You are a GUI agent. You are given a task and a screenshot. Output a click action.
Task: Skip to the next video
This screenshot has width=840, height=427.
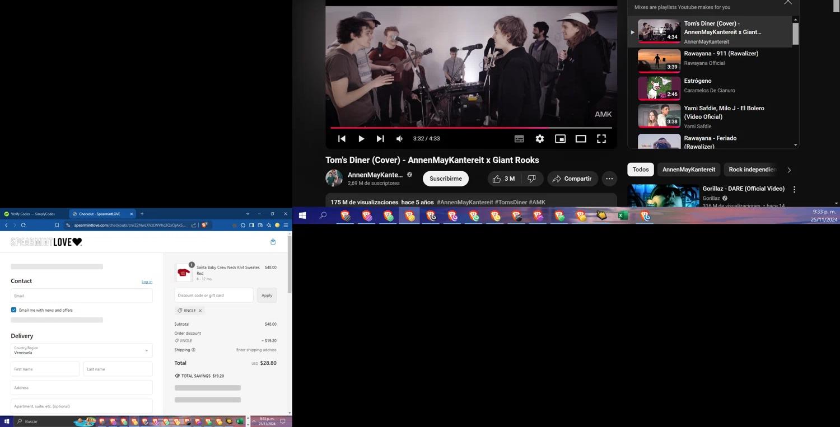(x=380, y=139)
